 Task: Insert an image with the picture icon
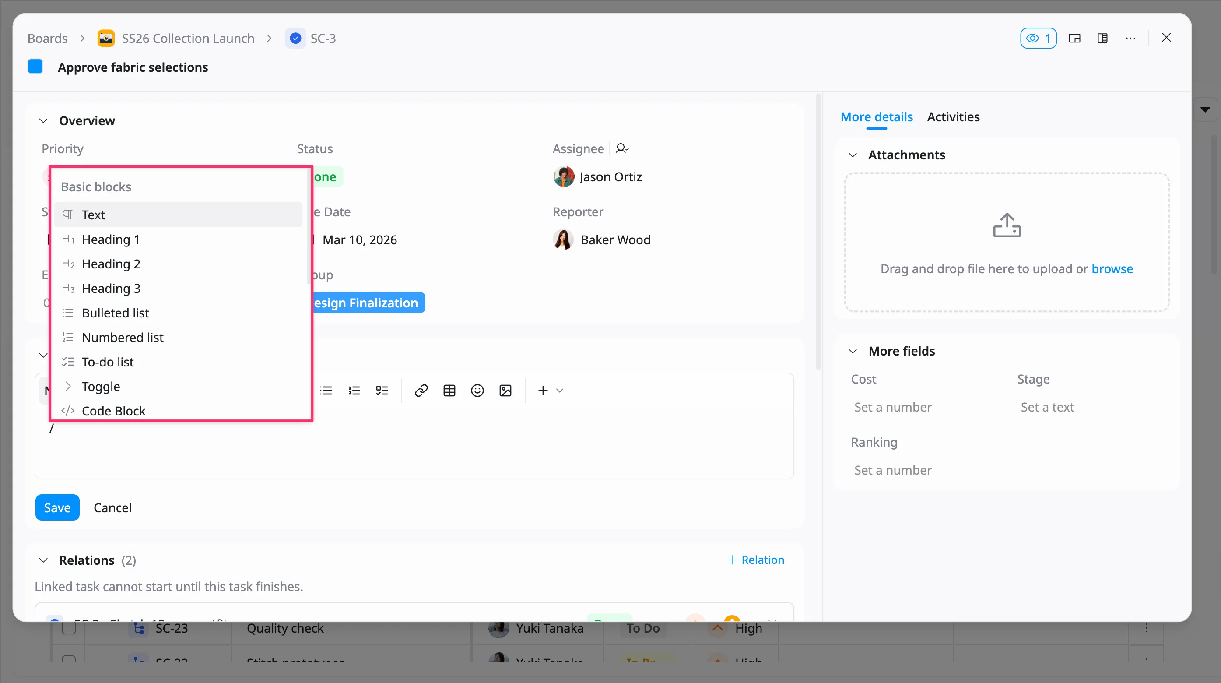click(505, 391)
